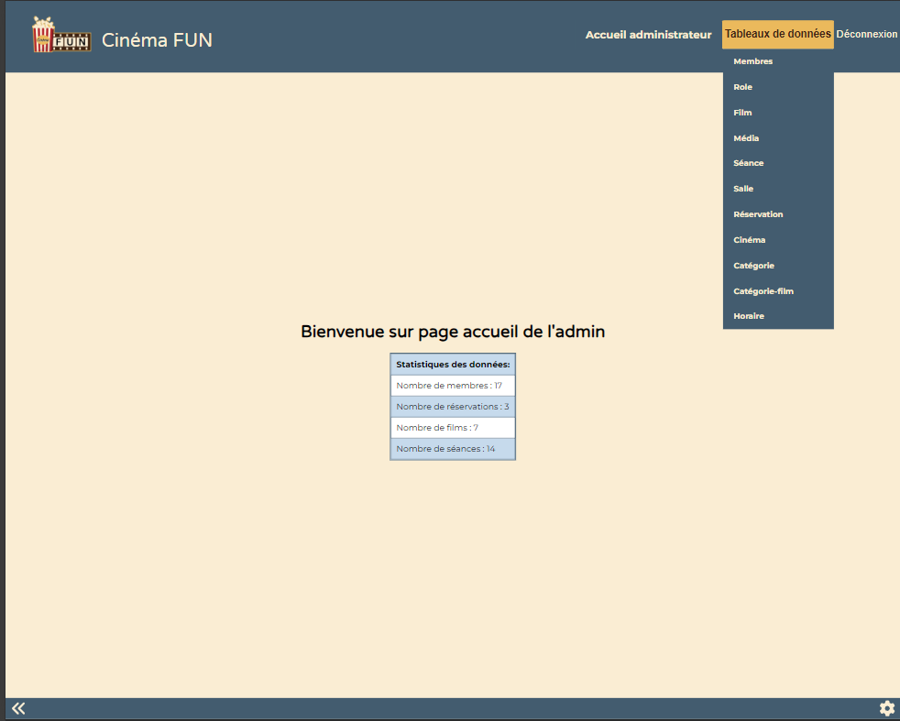Click the Nombre de membres row

tap(453, 385)
